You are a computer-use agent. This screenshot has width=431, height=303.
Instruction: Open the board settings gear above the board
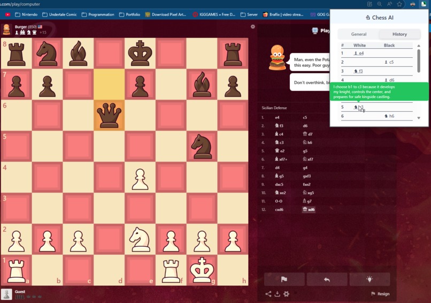coord(252,26)
